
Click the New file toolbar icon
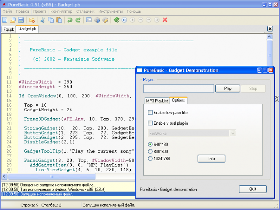(x=5, y=20)
